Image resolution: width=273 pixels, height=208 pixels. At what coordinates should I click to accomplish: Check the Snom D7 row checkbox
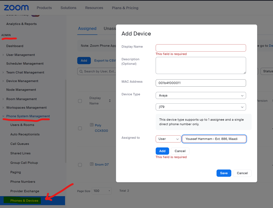point(80,165)
